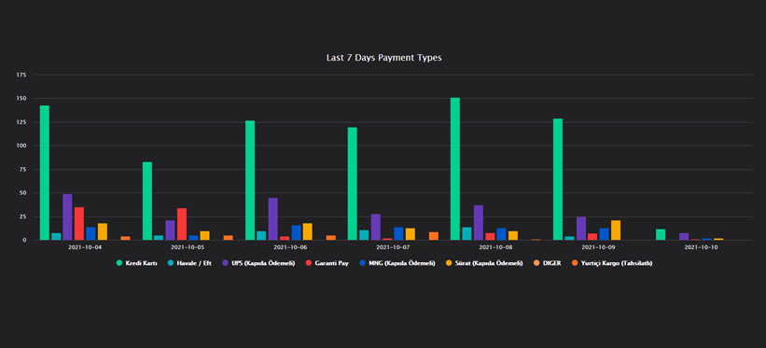
Task: Click the 2021-10-08 x-axis date label
Action: [x=495, y=248]
